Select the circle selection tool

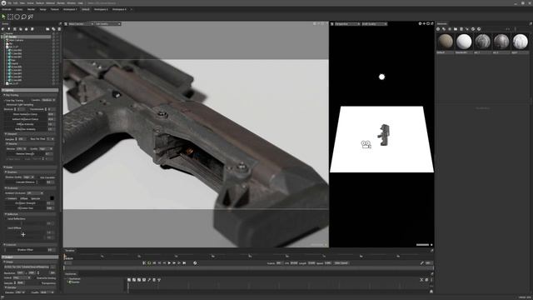[x=17, y=17]
